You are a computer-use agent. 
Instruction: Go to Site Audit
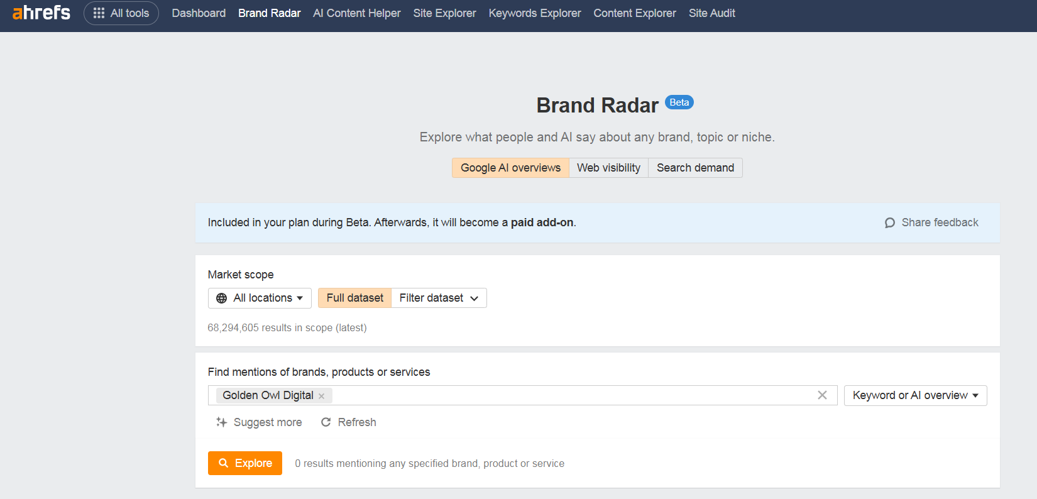click(711, 13)
